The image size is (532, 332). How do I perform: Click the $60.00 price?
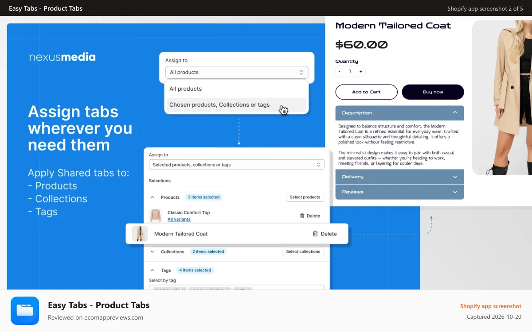361,45
